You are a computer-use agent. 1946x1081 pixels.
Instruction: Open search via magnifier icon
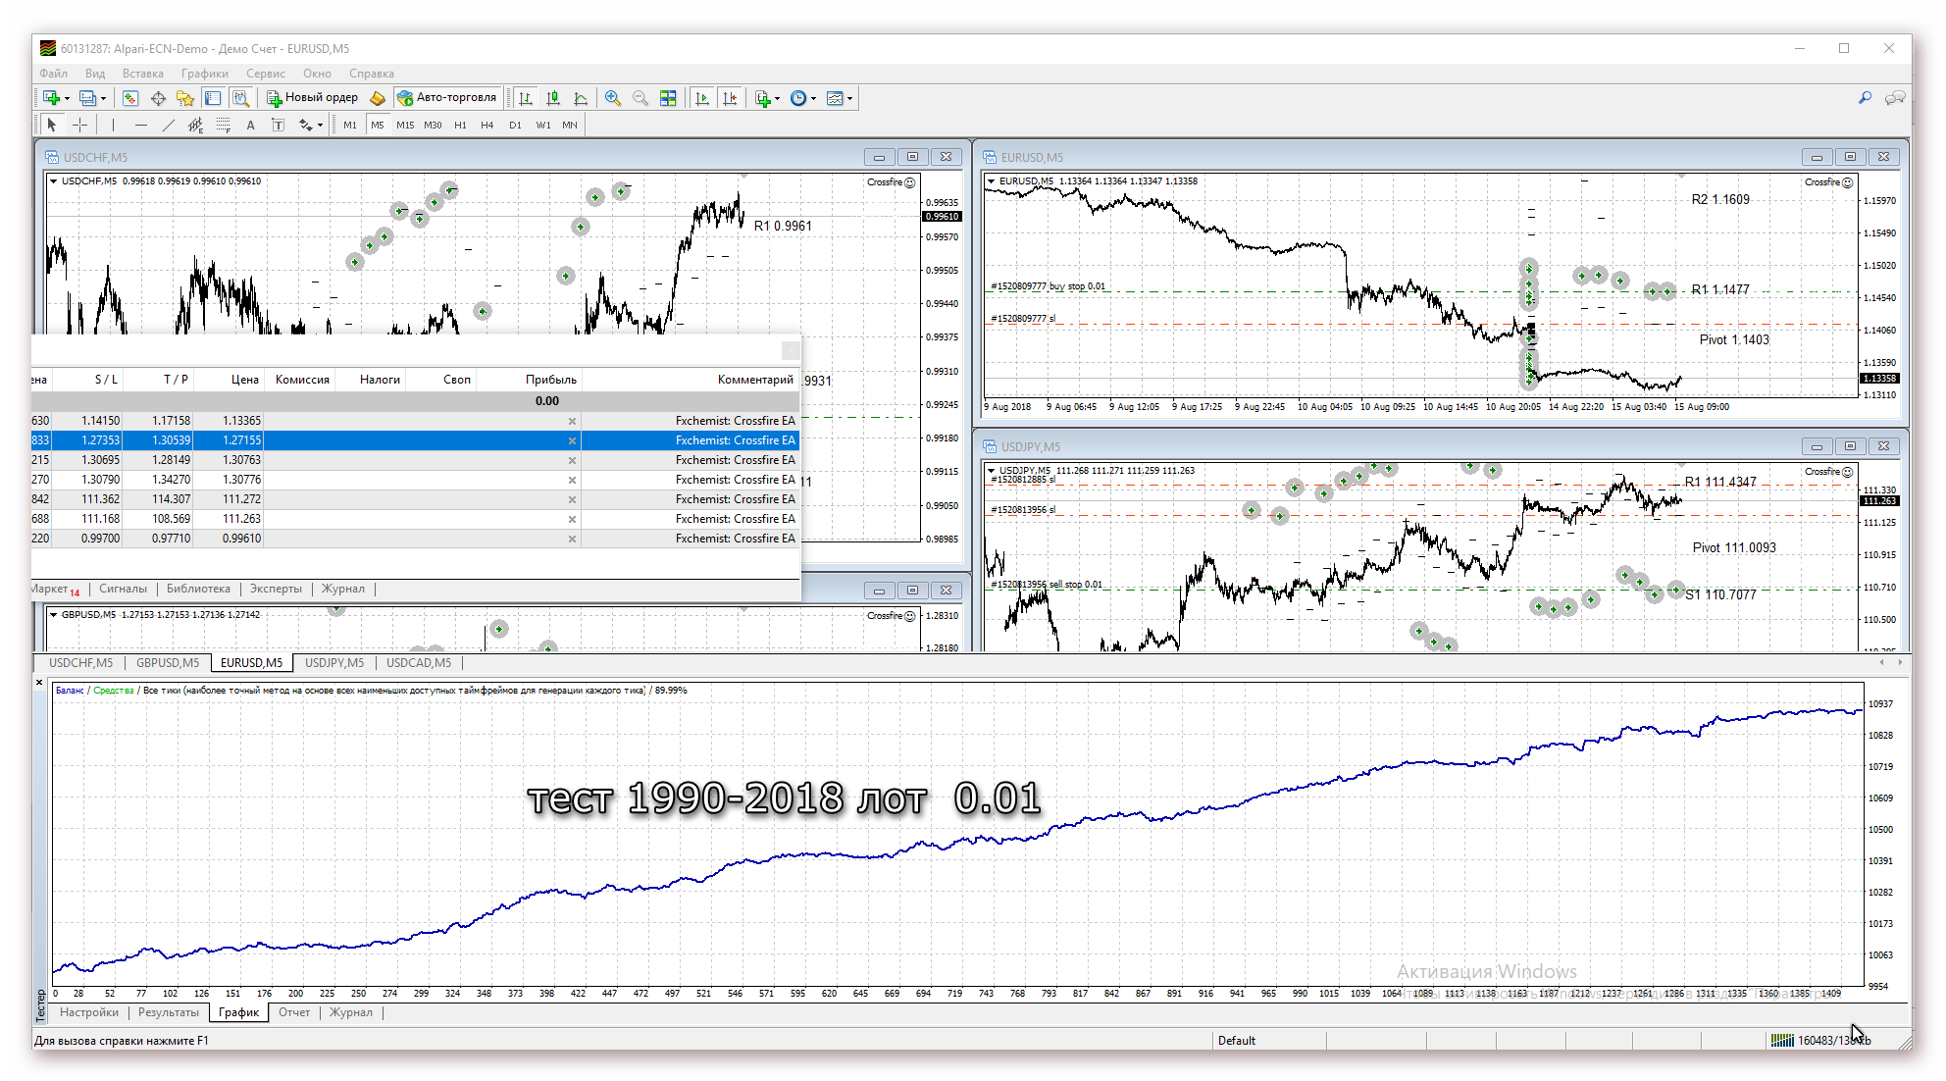[1865, 98]
